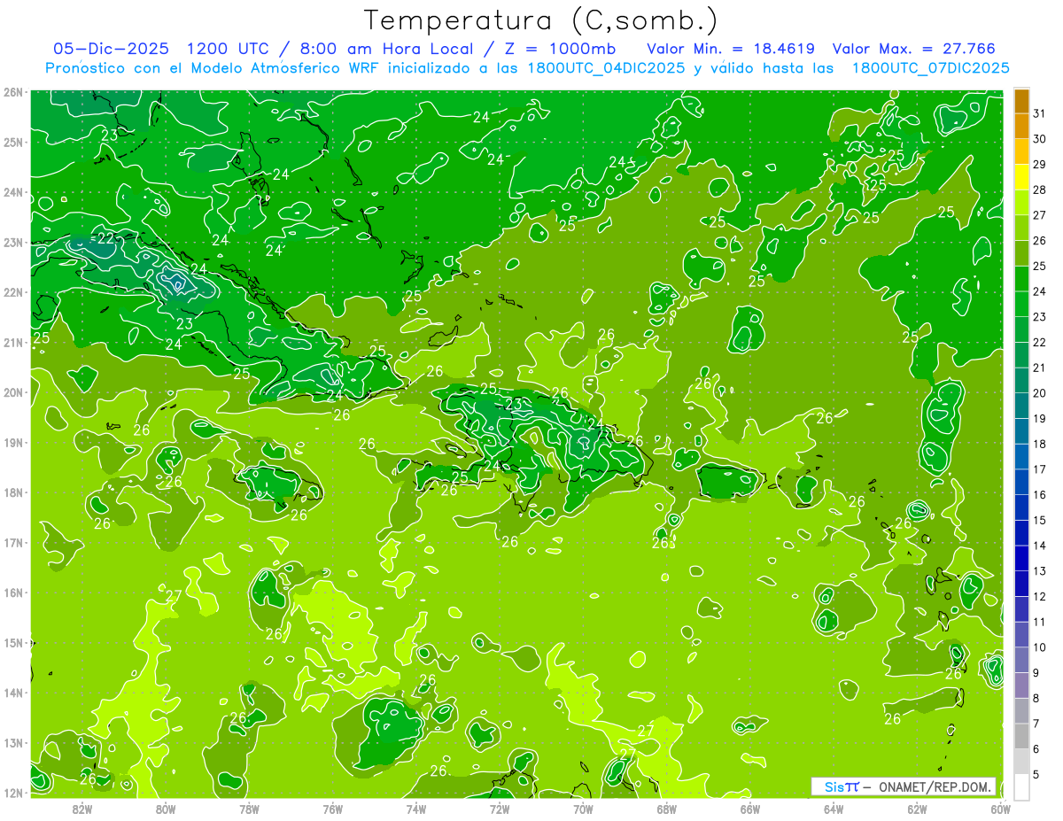Click the latitude label 21N
1063x821 pixels.
pos(13,343)
